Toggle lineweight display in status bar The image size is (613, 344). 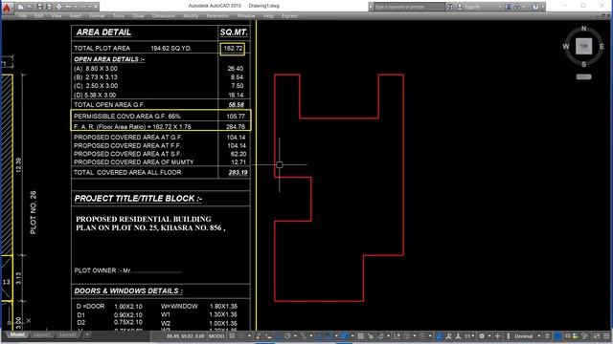click(345, 335)
